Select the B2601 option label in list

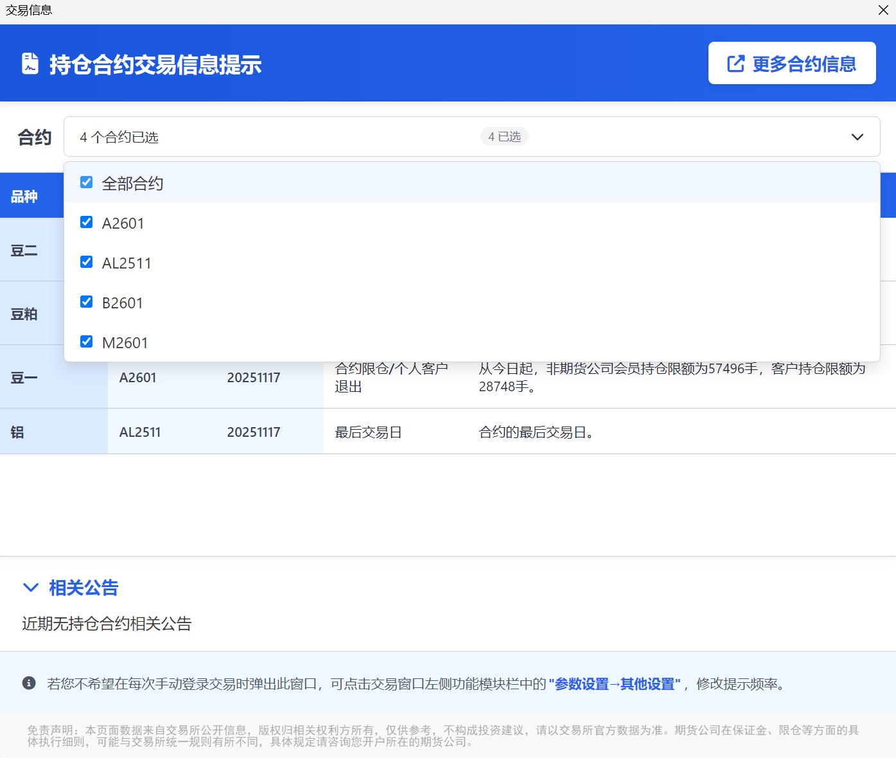123,303
